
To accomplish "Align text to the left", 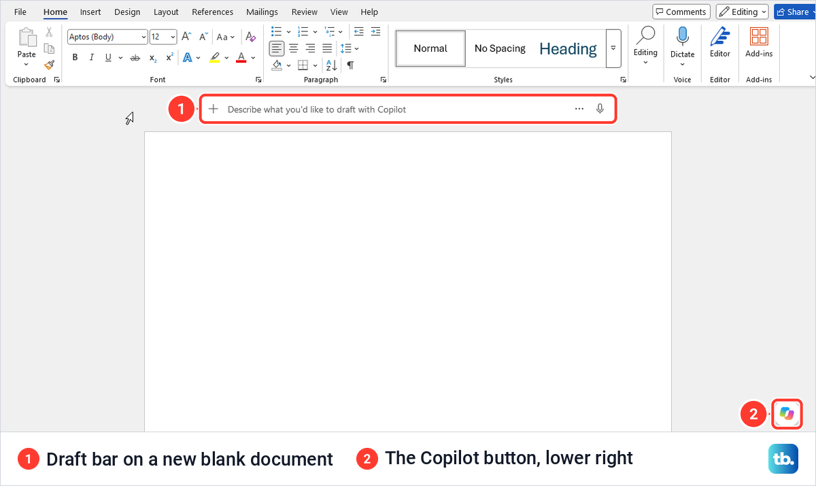I will tap(277, 48).
